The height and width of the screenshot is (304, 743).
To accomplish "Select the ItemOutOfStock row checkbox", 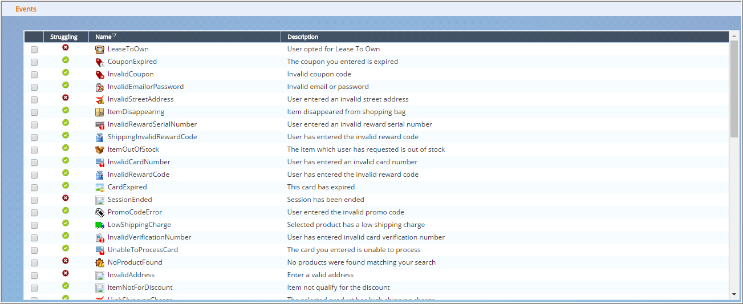I will (34, 150).
